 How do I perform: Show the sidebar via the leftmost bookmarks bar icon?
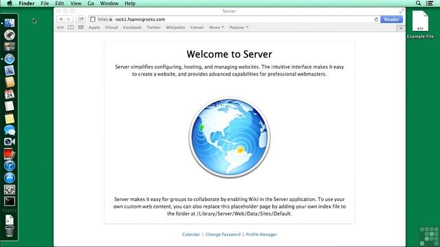tap(60, 27)
